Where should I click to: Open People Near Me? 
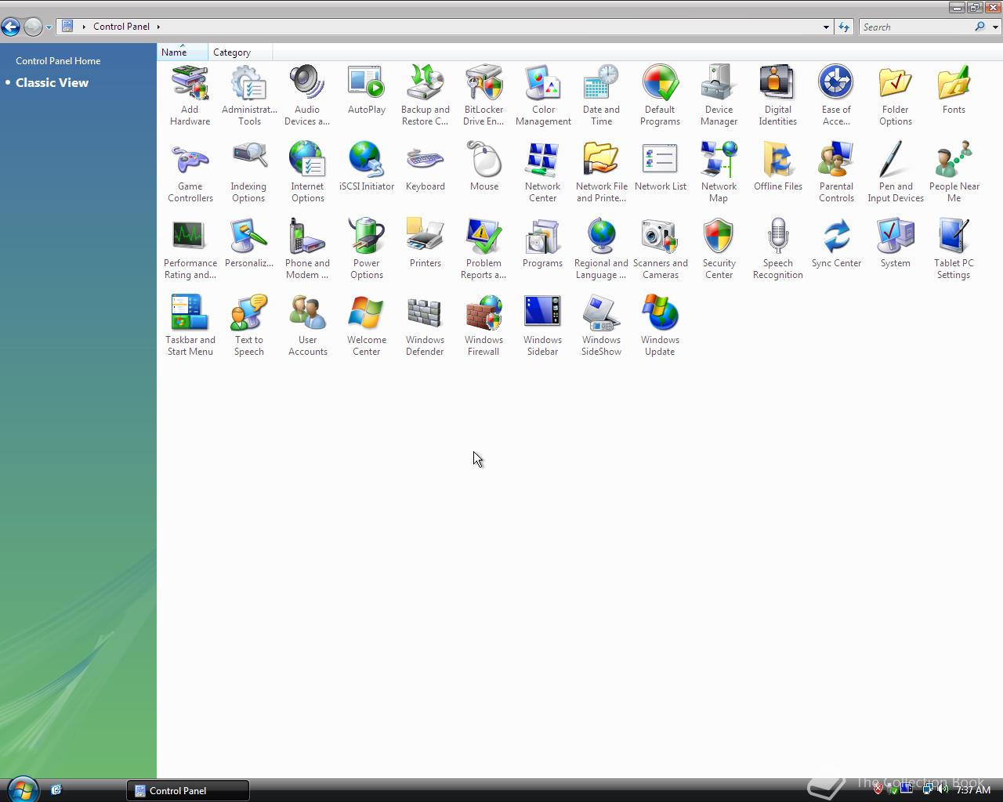tap(954, 172)
